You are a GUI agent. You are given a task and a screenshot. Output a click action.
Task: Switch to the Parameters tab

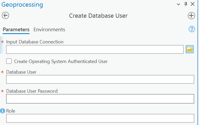tap(16, 29)
